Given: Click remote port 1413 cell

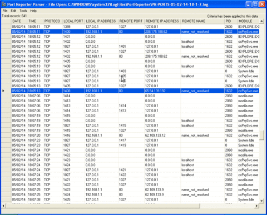Looking at the screenshot, I should click(x=131, y=111).
